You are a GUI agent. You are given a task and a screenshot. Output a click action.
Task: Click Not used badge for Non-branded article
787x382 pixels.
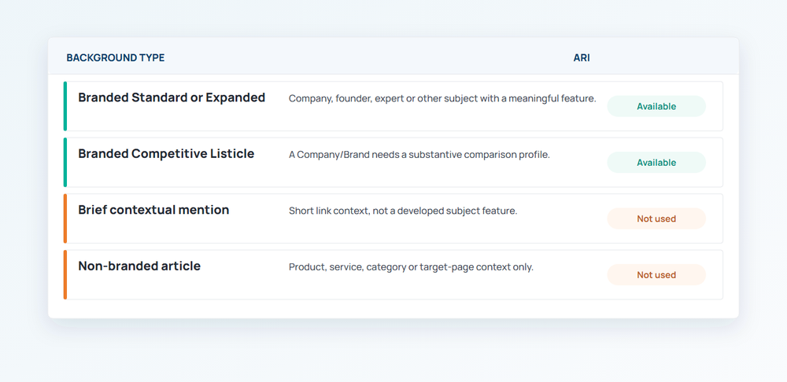[656, 275]
